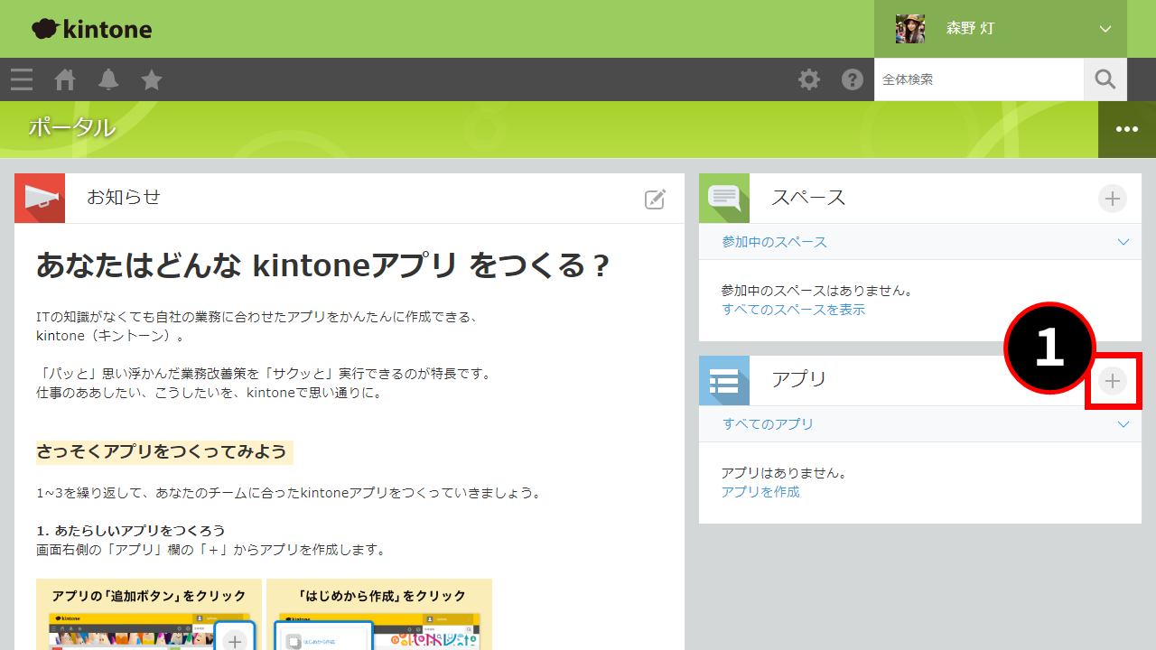Open the portal three-dots options menu

[1127, 129]
